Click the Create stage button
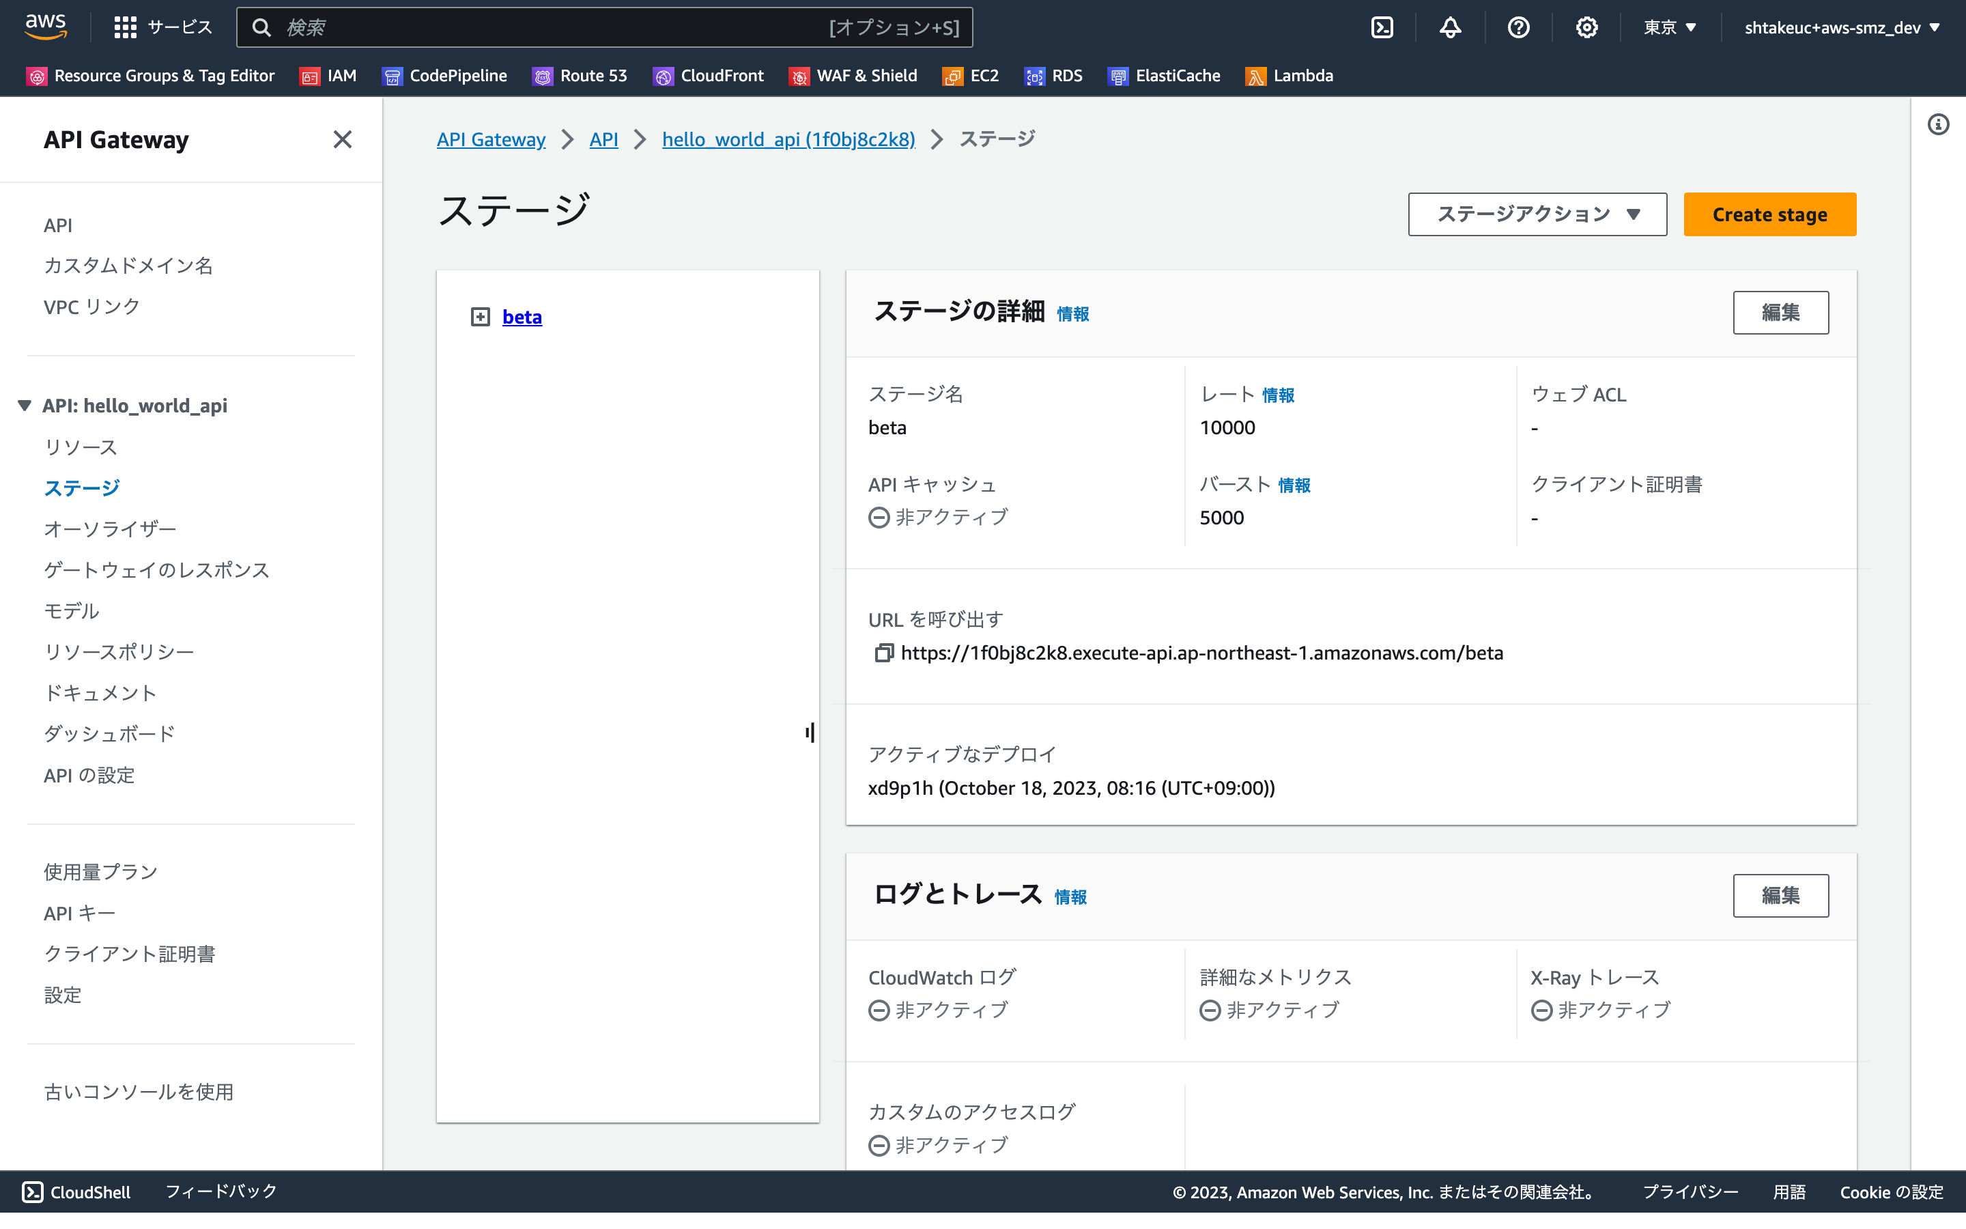This screenshot has height=1229, width=1966. pos(1769,214)
